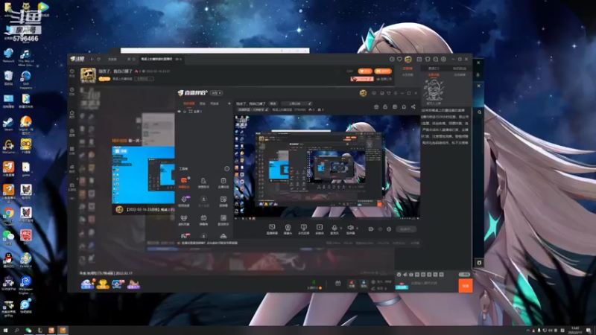
Task: Select the third scene tab in the streaming companion
Action: (215, 103)
